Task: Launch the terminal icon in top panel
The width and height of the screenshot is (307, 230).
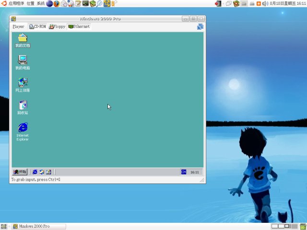Action: [x=85, y=3]
